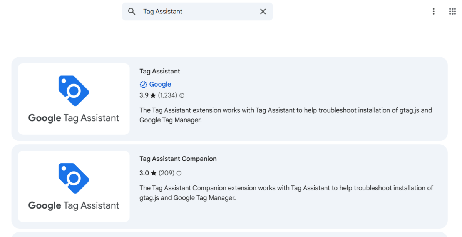462x237 pixels.
Task: Click the (209) ratings count
Action: click(166, 173)
